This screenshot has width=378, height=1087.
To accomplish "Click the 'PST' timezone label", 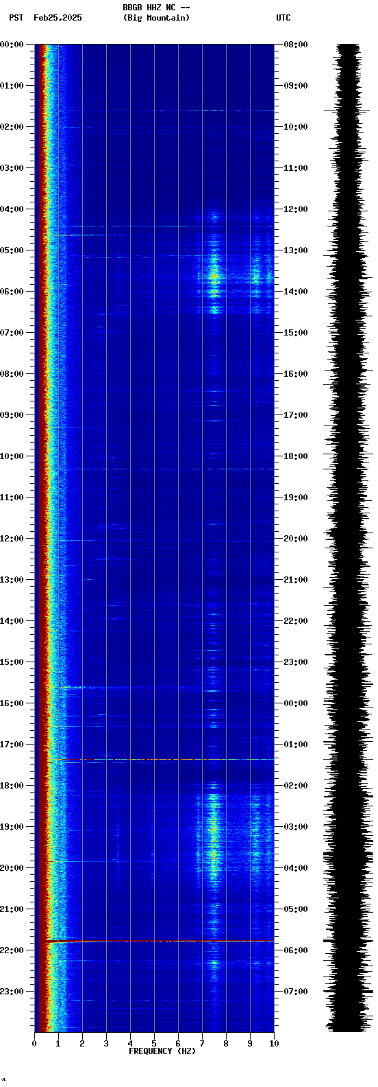I will tap(16, 18).
